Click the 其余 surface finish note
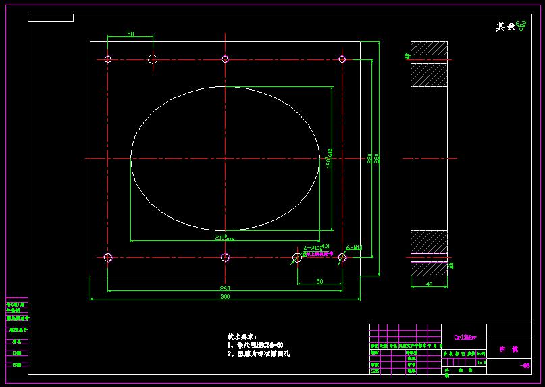Image resolution: width=545 pixels, height=387 pixels. pos(505,27)
